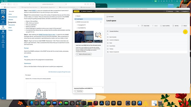Click Safari address bar in browser window

pyautogui.click(x=48, y=4)
